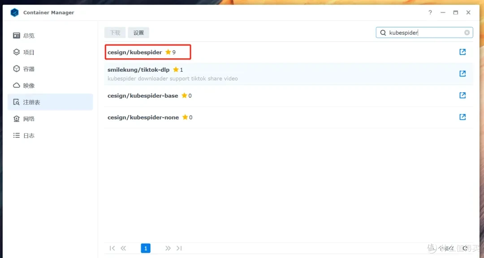Click star rating 1 of tiktok-dlp
Screen dimensions: 484x258
click(x=178, y=70)
